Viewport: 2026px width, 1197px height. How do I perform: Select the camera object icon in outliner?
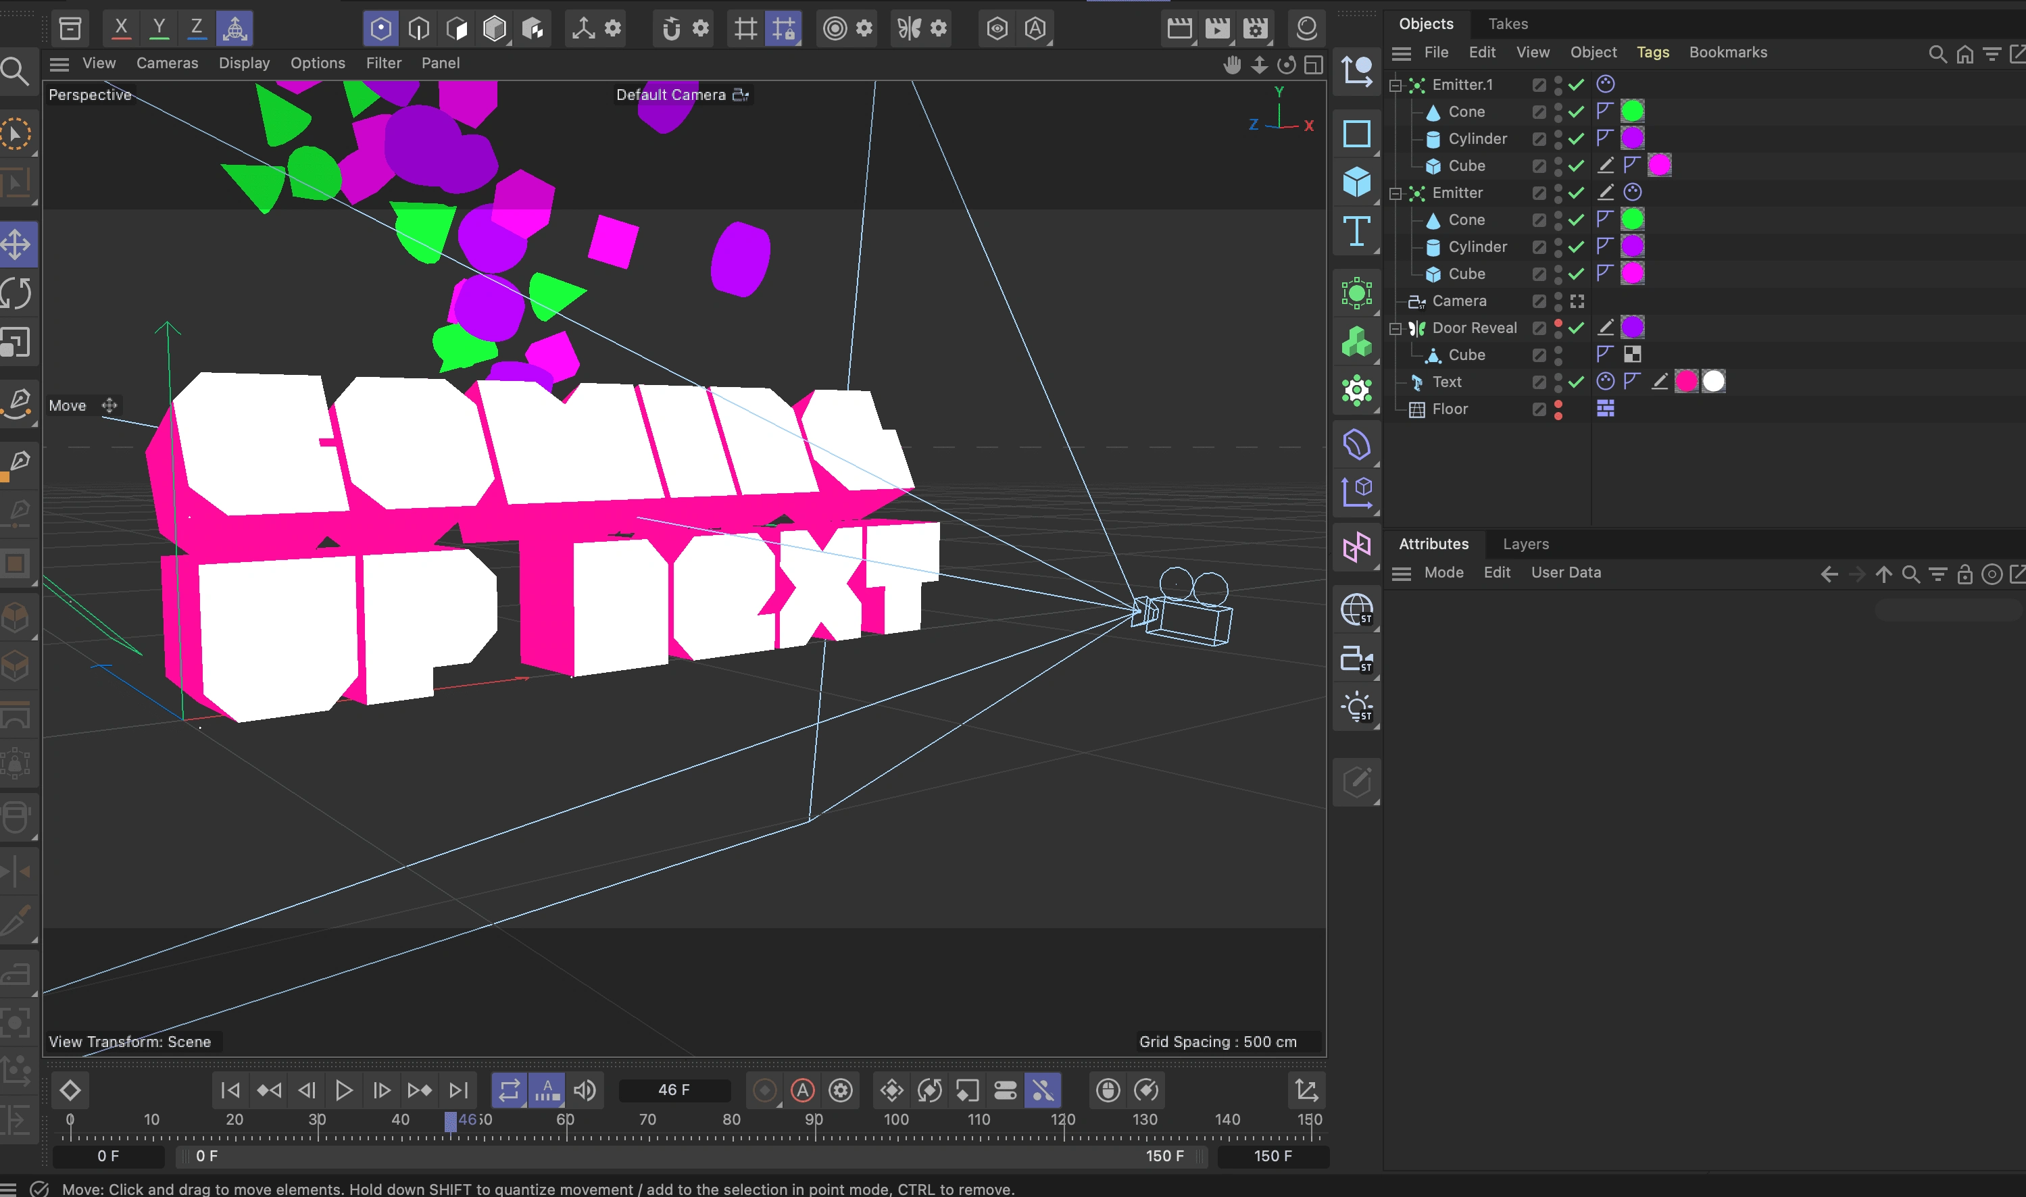pos(1416,299)
